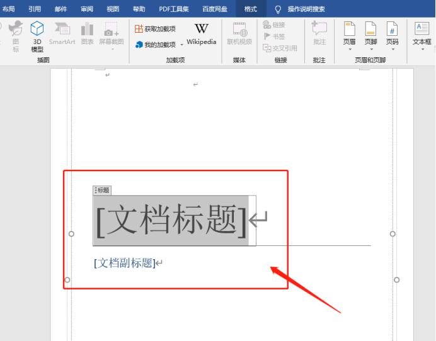Switch to the Help (帮助) tab
436x341 pixels.
tap(139, 9)
